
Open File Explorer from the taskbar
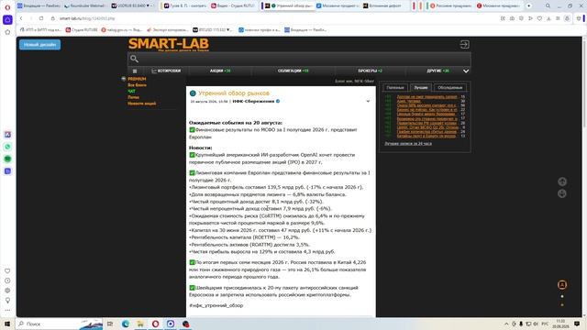pos(140,324)
